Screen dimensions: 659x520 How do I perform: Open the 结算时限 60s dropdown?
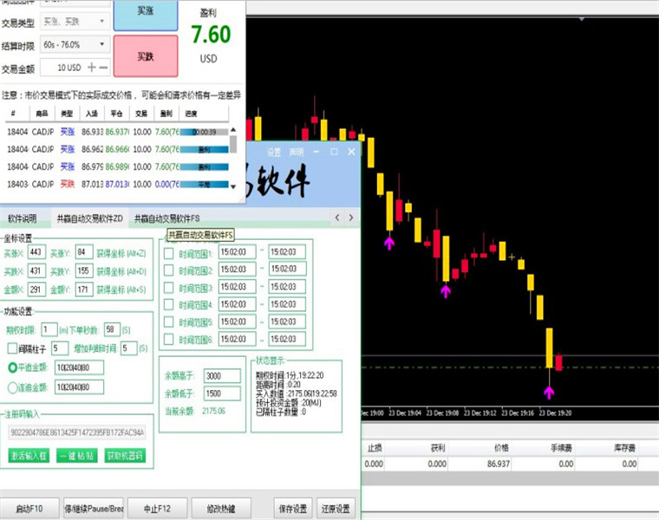tap(75, 44)
